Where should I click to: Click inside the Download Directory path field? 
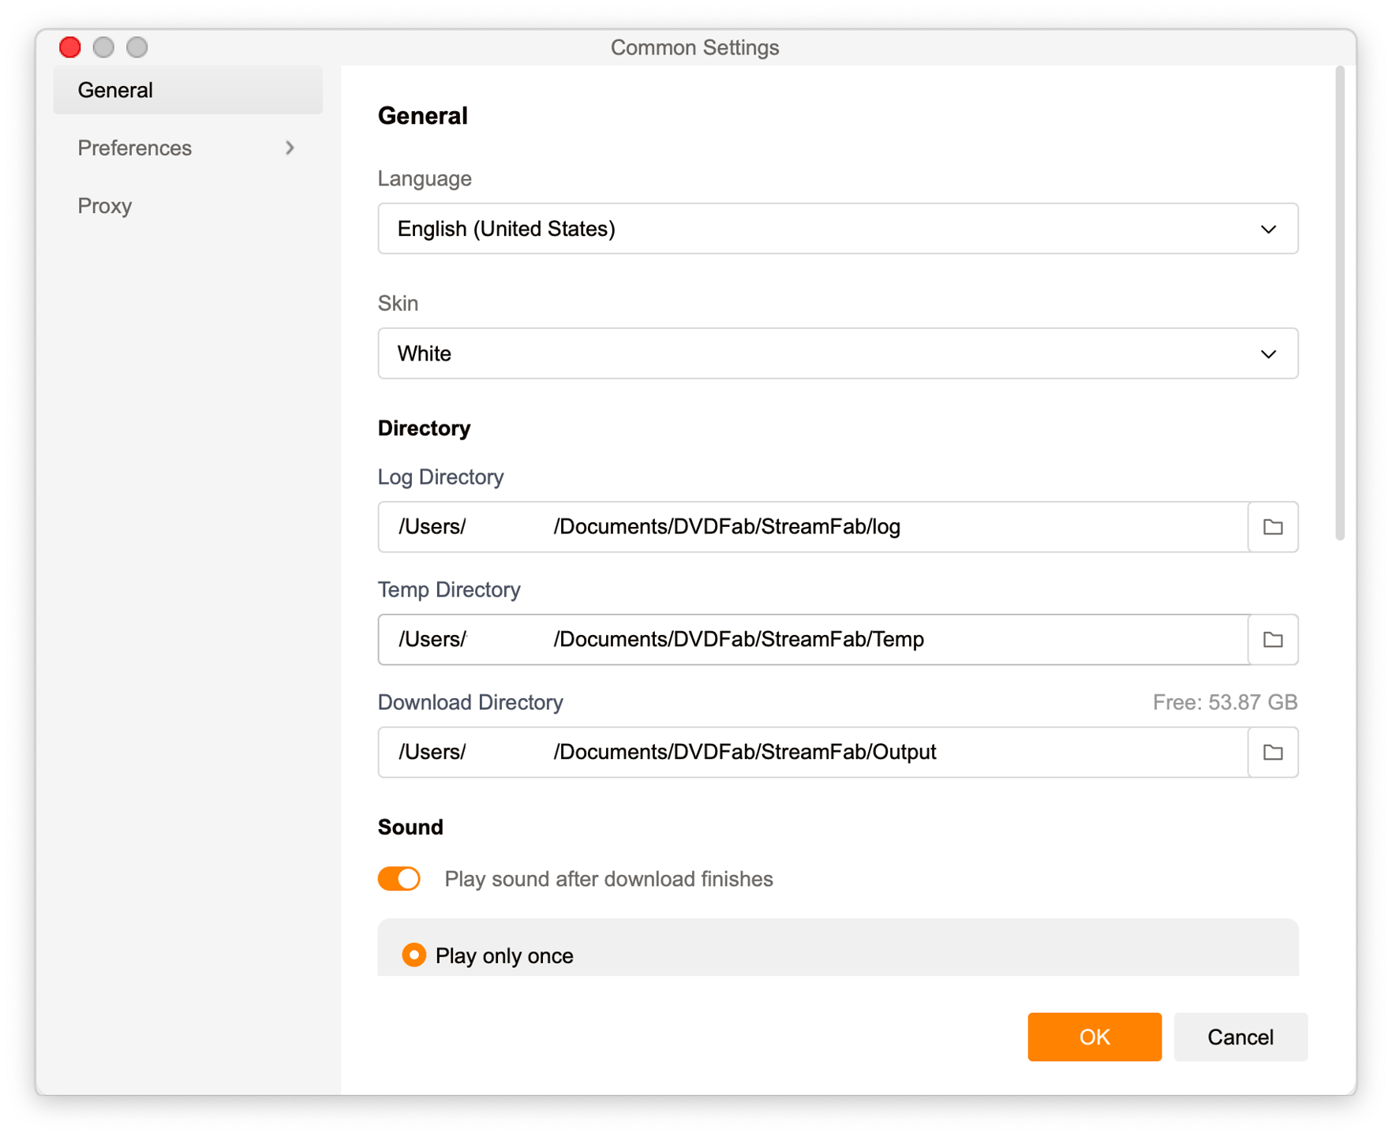coord(813,753)
